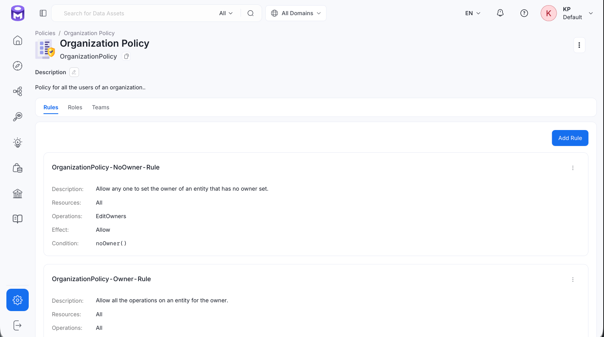Click the Add Rule button
The image size is (604, 337).
[x=570, y=138]
